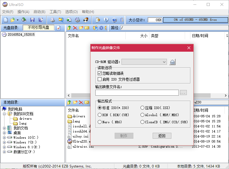Click New Folder icon in disc toolbar

pos(81,28)
